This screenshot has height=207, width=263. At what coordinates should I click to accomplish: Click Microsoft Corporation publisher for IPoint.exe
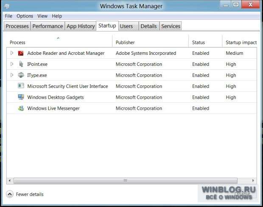point(139,64)
